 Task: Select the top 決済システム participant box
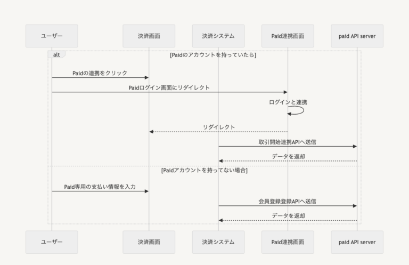(218, 36)
